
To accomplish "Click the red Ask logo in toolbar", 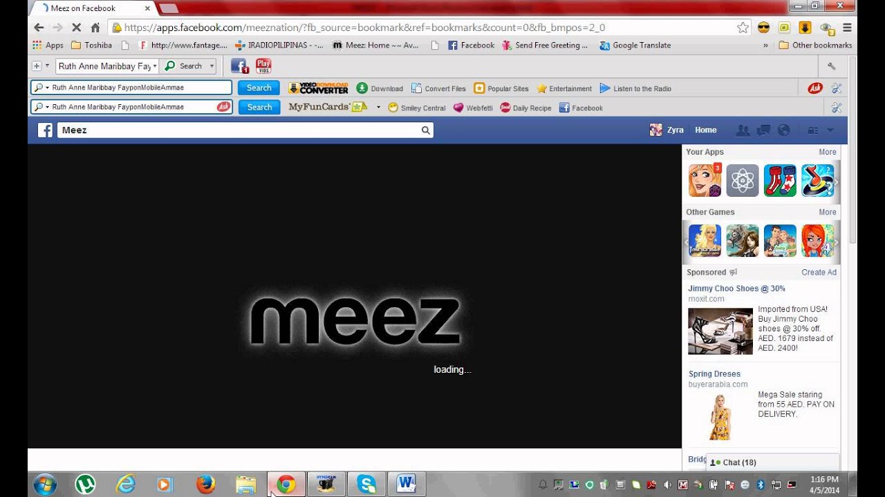I will coord(815,88).
